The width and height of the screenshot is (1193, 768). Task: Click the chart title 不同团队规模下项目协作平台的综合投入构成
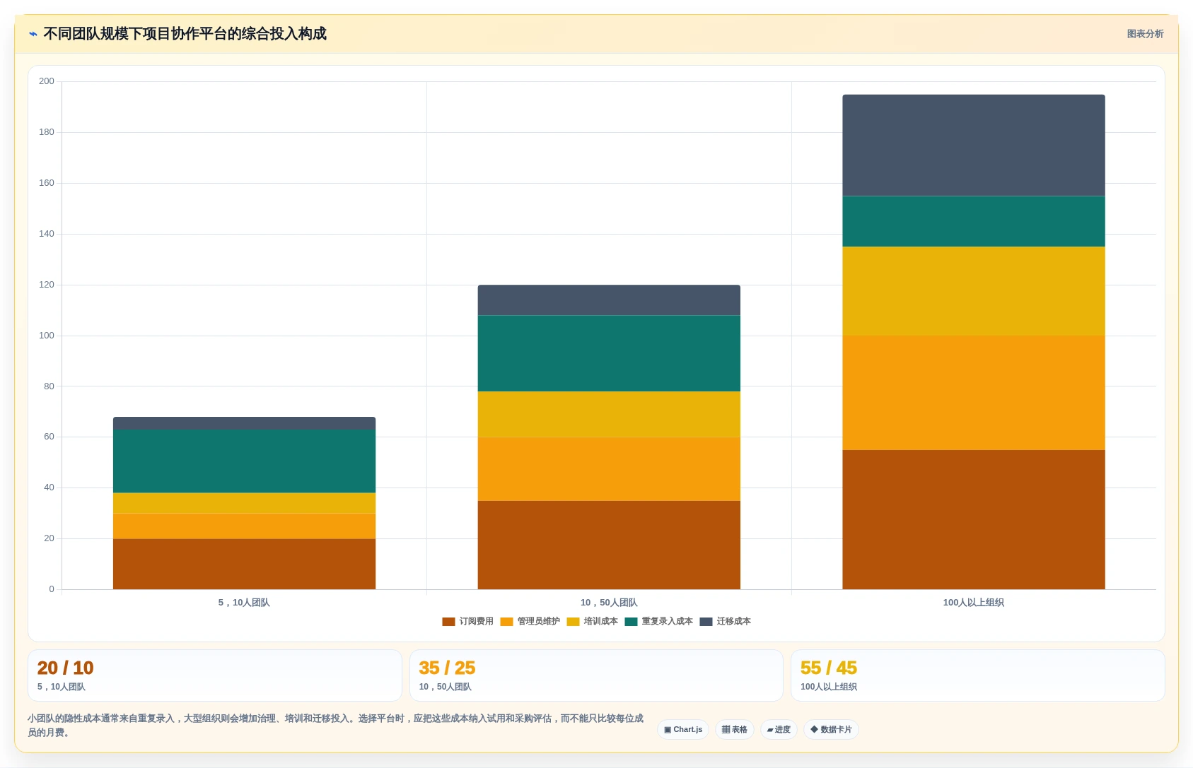(x=185, y=34)
